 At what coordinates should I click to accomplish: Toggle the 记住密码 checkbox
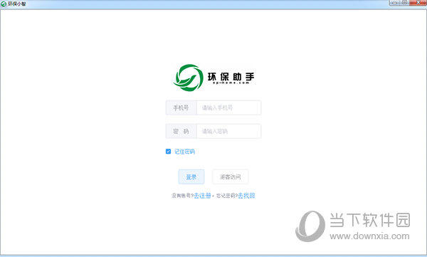(x=168, y=152)
